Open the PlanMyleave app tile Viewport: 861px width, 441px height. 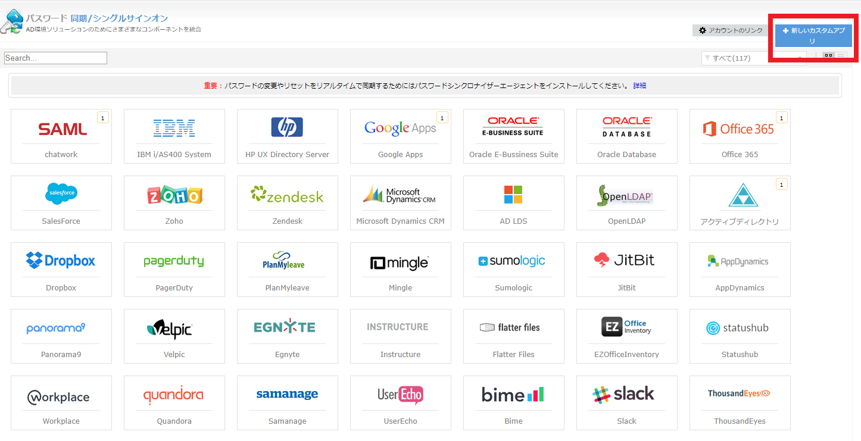pyautogui.click(x=288, y=270)
